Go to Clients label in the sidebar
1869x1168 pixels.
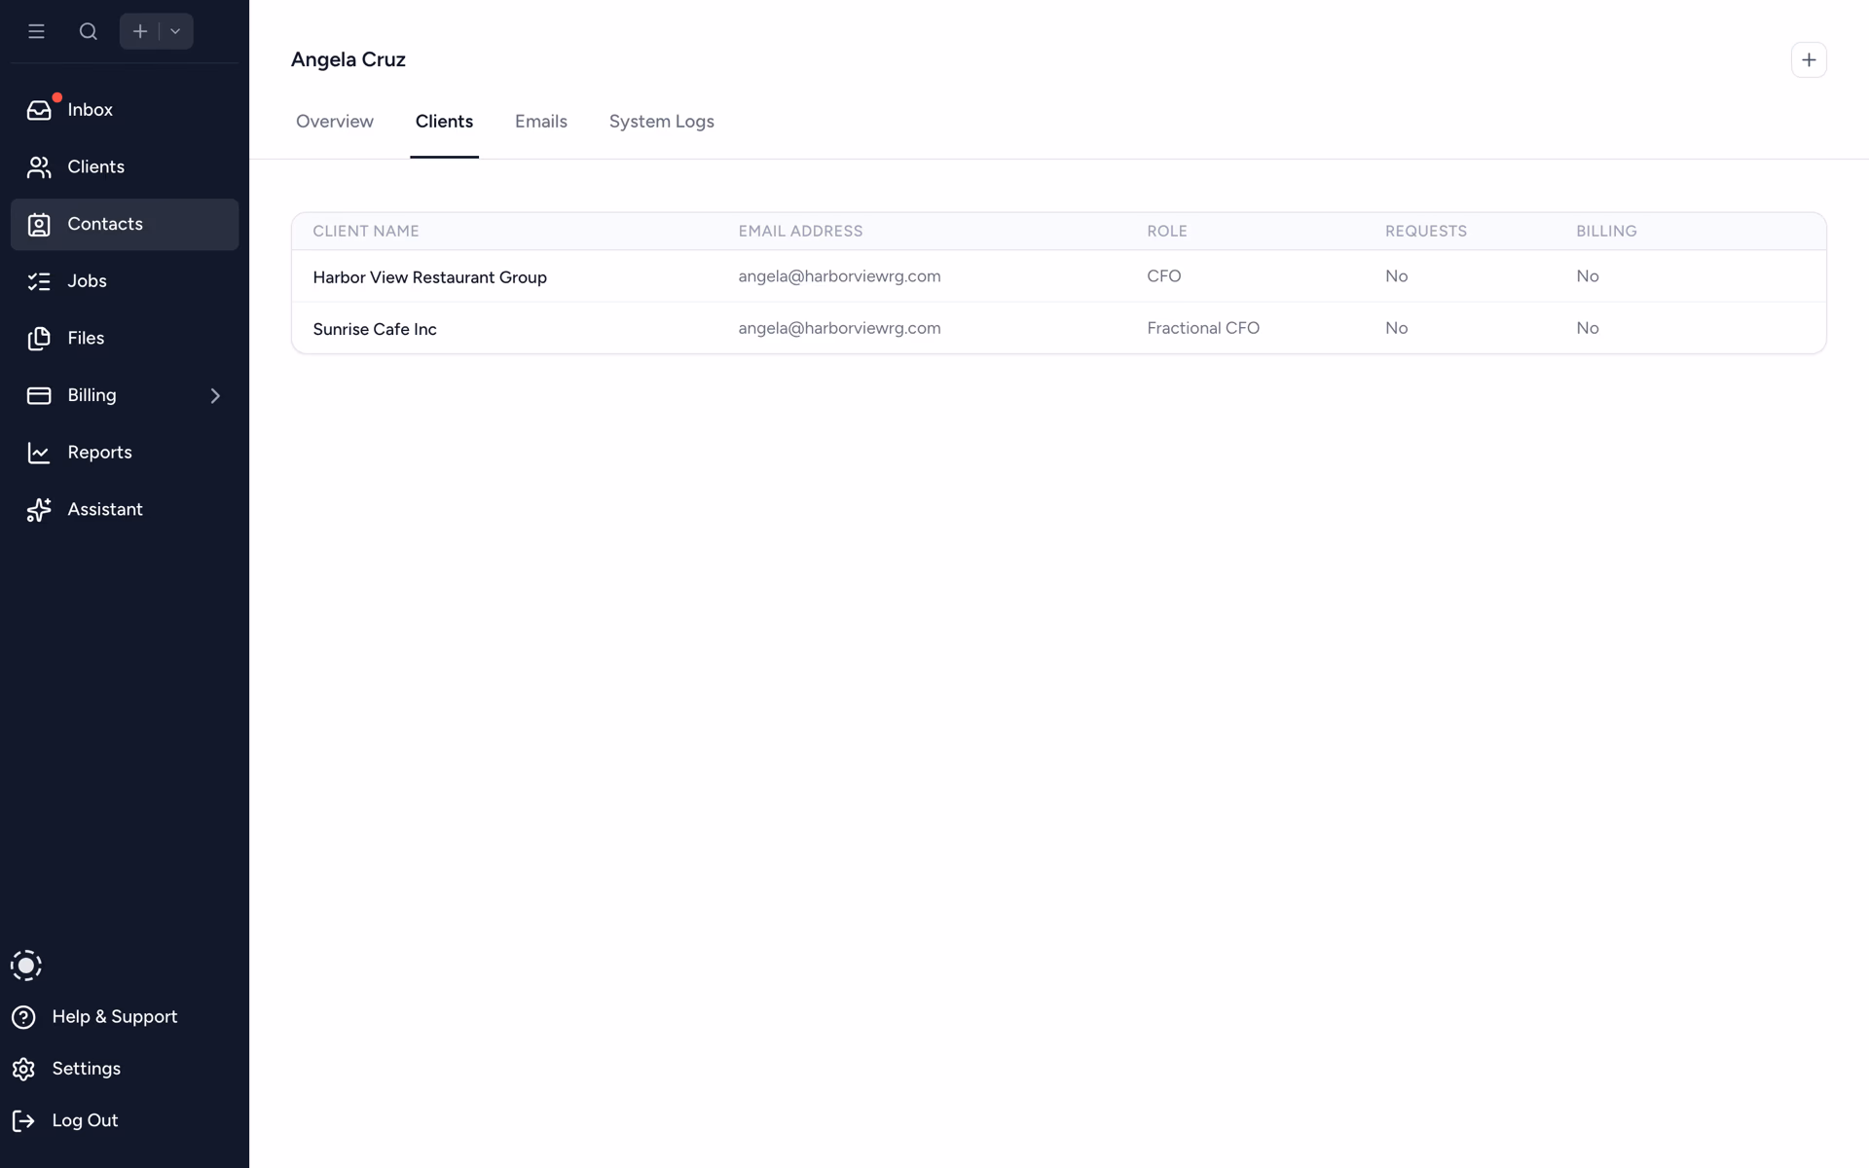click(96, 166)
